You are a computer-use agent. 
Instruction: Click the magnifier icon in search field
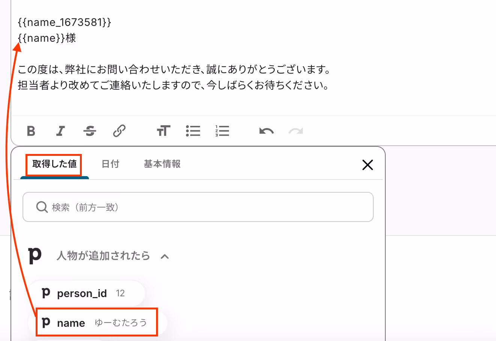pos(42,207)
